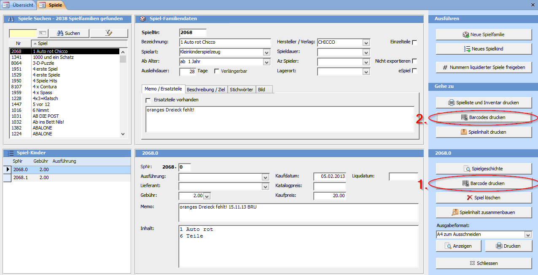538x275 pixels.
Task: Click the filter funnel button next to Suchen
Action: (x=109, y=33)
